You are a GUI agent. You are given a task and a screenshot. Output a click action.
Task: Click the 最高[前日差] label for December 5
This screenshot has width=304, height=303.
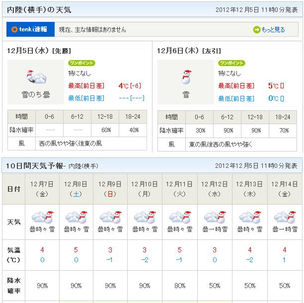click(86, 85)
